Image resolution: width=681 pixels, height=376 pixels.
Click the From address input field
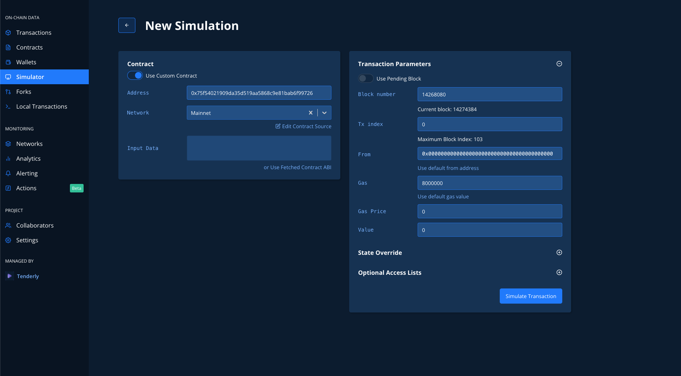[x=490, y=154]
